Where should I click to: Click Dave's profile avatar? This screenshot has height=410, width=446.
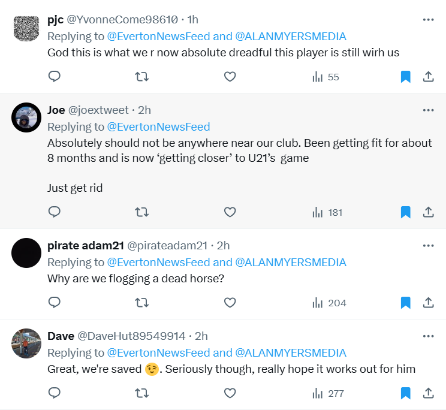(26, 343)
